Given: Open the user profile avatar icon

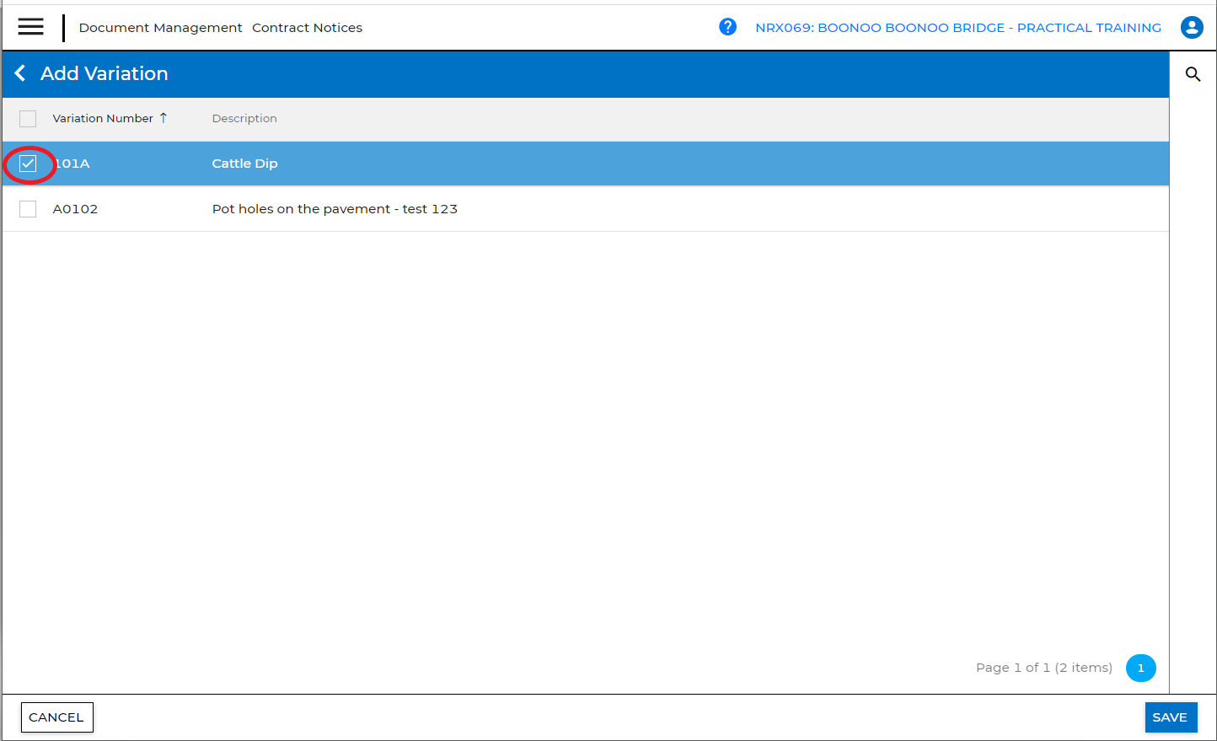Looking at the screenshot, I should click(1192, 27).
